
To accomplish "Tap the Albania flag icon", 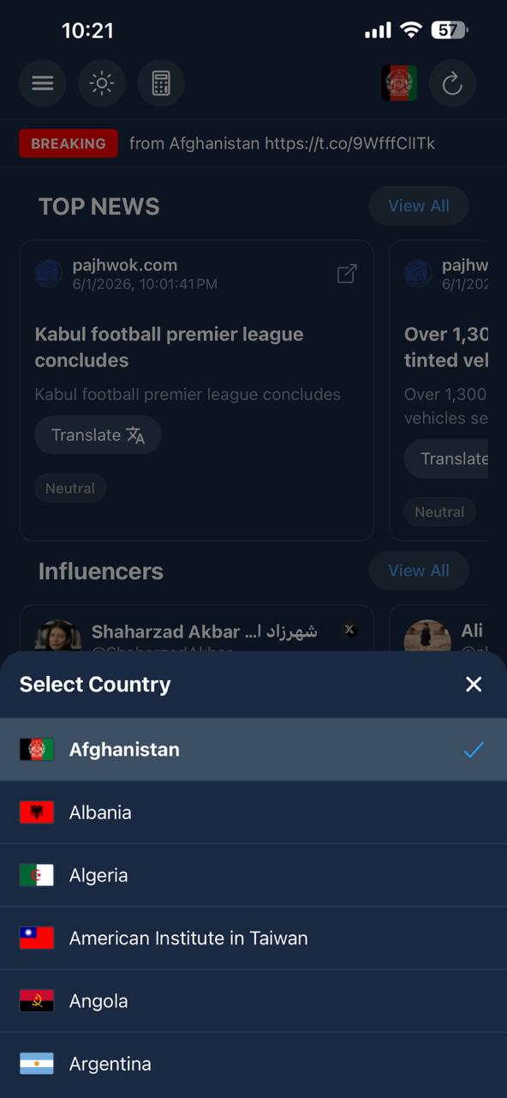I will pos(37,811).
